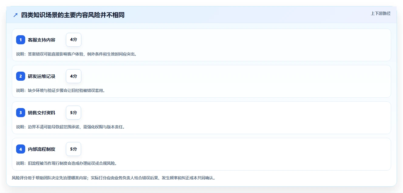Click the description starting 旧流程被当作现行制度
The image size is (403, 193).
point(67,163)
